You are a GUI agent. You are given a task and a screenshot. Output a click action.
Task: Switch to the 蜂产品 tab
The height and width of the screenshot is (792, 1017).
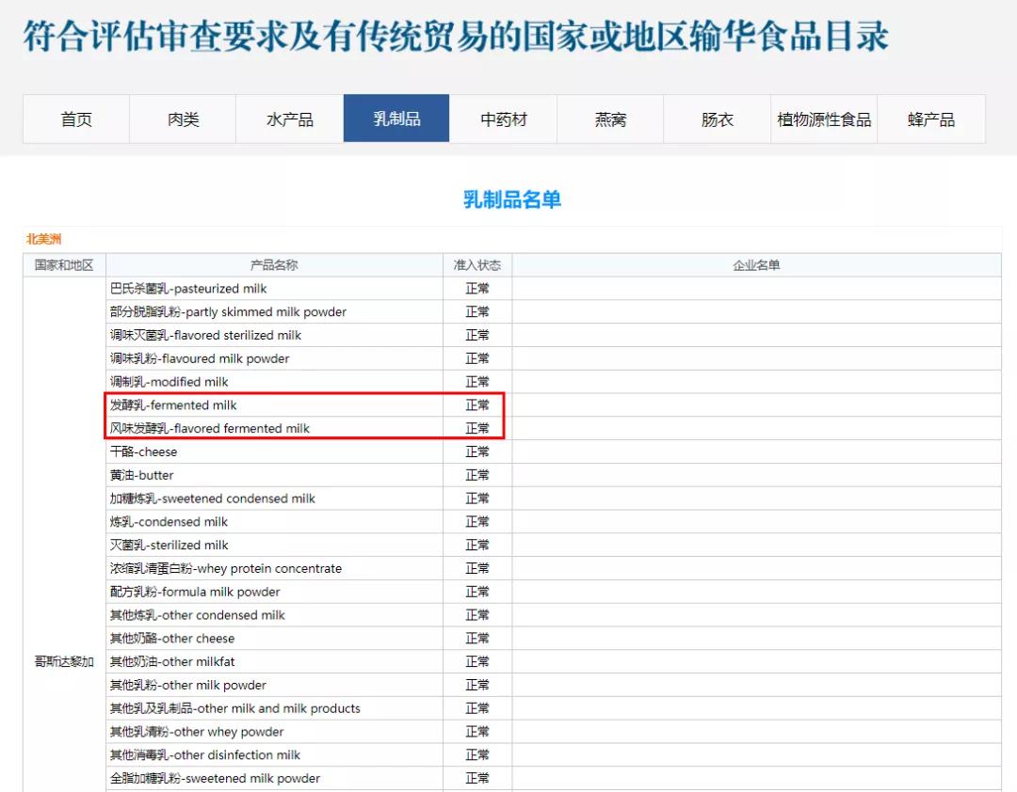coord(931,118)
